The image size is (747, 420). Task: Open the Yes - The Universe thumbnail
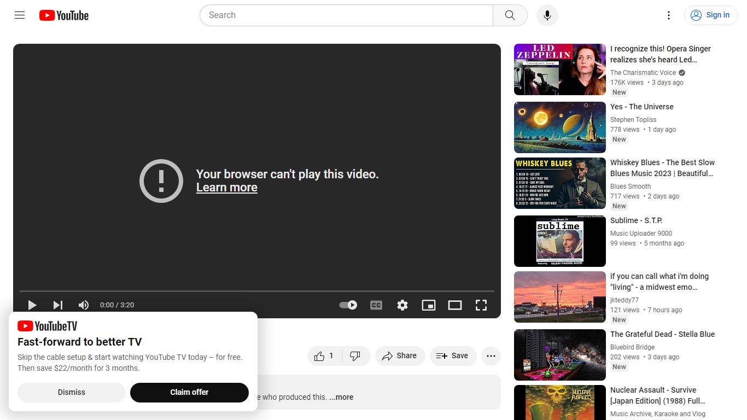click(560, 127)
